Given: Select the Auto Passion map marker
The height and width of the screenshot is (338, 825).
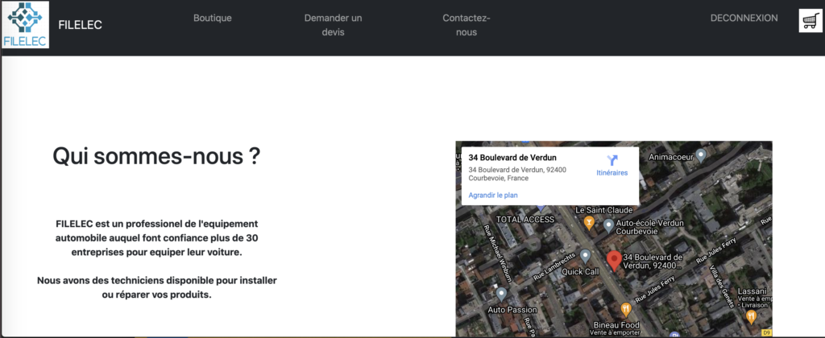Looking at the screenshot, I should pos(501,294).
